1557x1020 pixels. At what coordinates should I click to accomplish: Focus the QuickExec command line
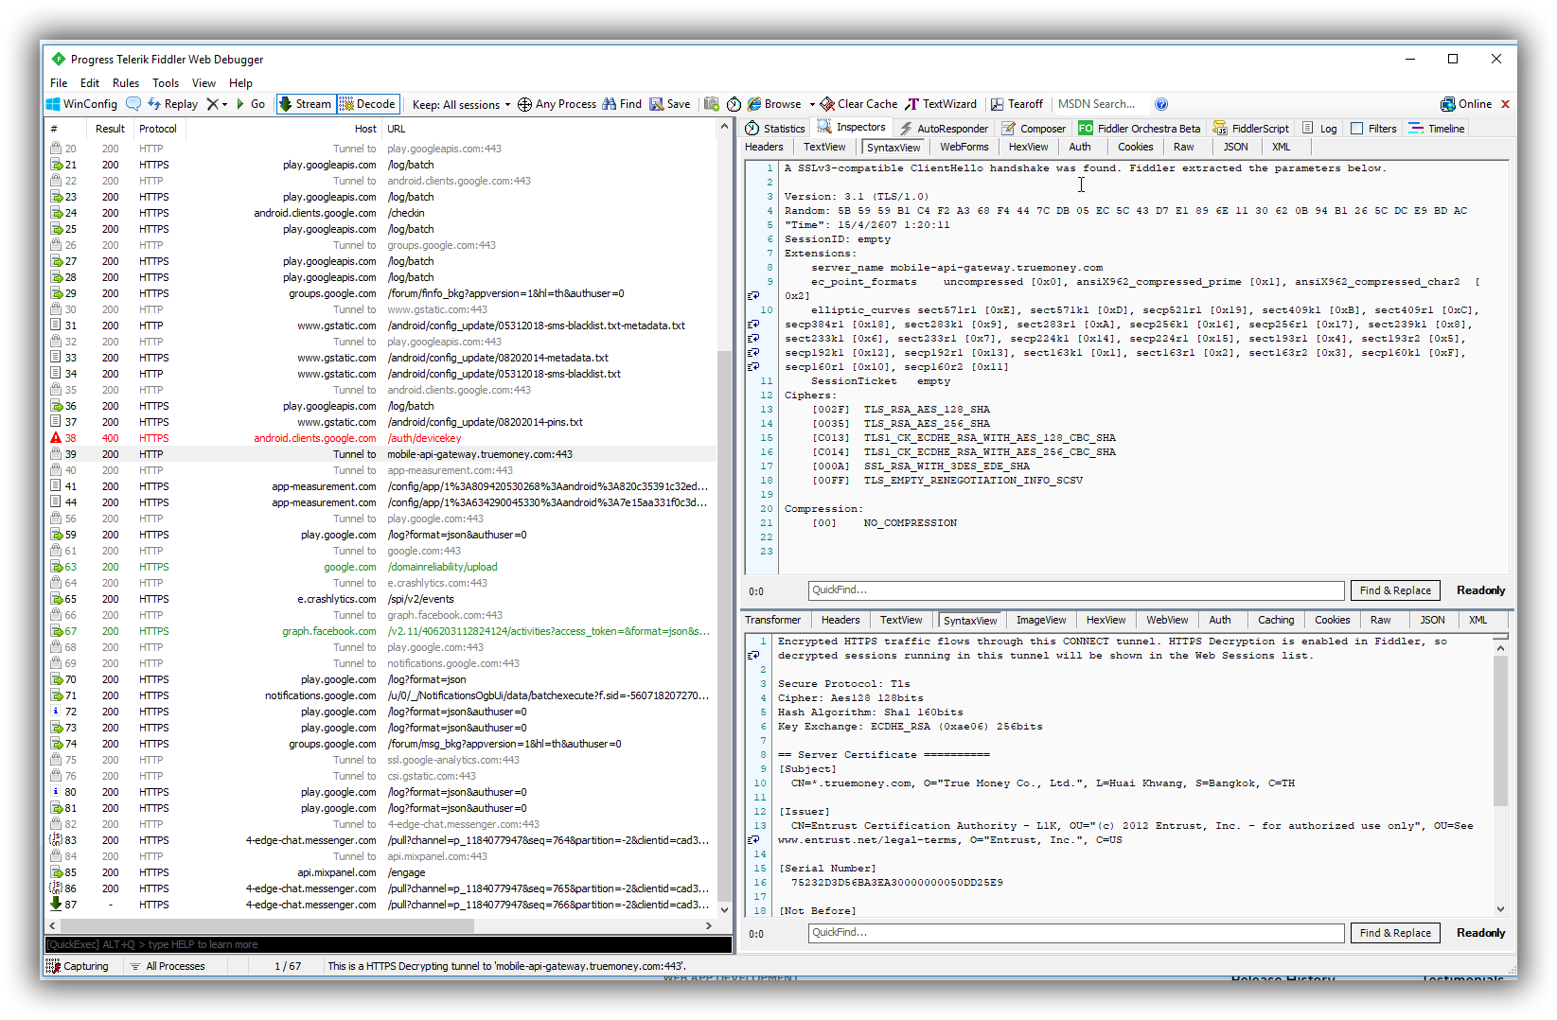388,944
